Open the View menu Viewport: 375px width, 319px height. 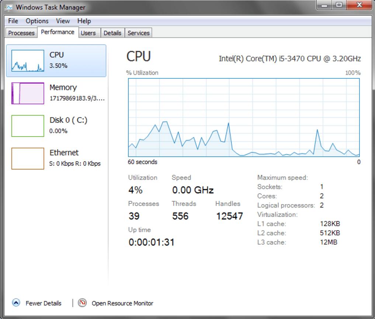[63, 21]
